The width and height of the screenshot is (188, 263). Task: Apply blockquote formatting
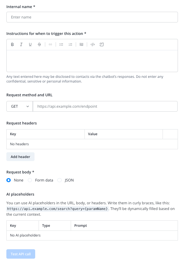coord(81,44)
